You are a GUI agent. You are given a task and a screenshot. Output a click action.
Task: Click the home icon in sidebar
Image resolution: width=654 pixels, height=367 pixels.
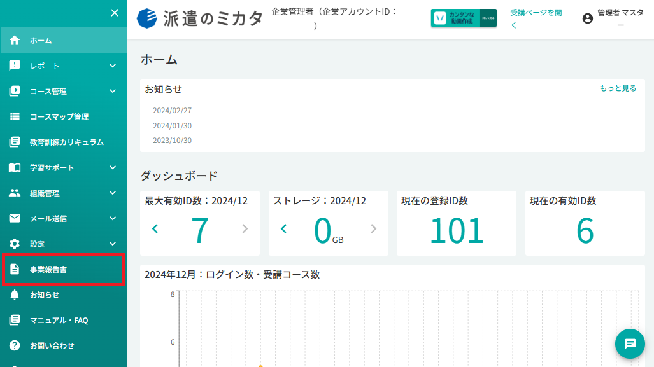click(15, 40)
